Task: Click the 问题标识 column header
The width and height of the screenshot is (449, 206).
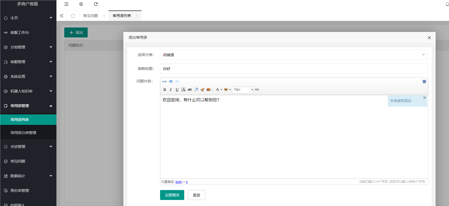Action: click(76, 45)
